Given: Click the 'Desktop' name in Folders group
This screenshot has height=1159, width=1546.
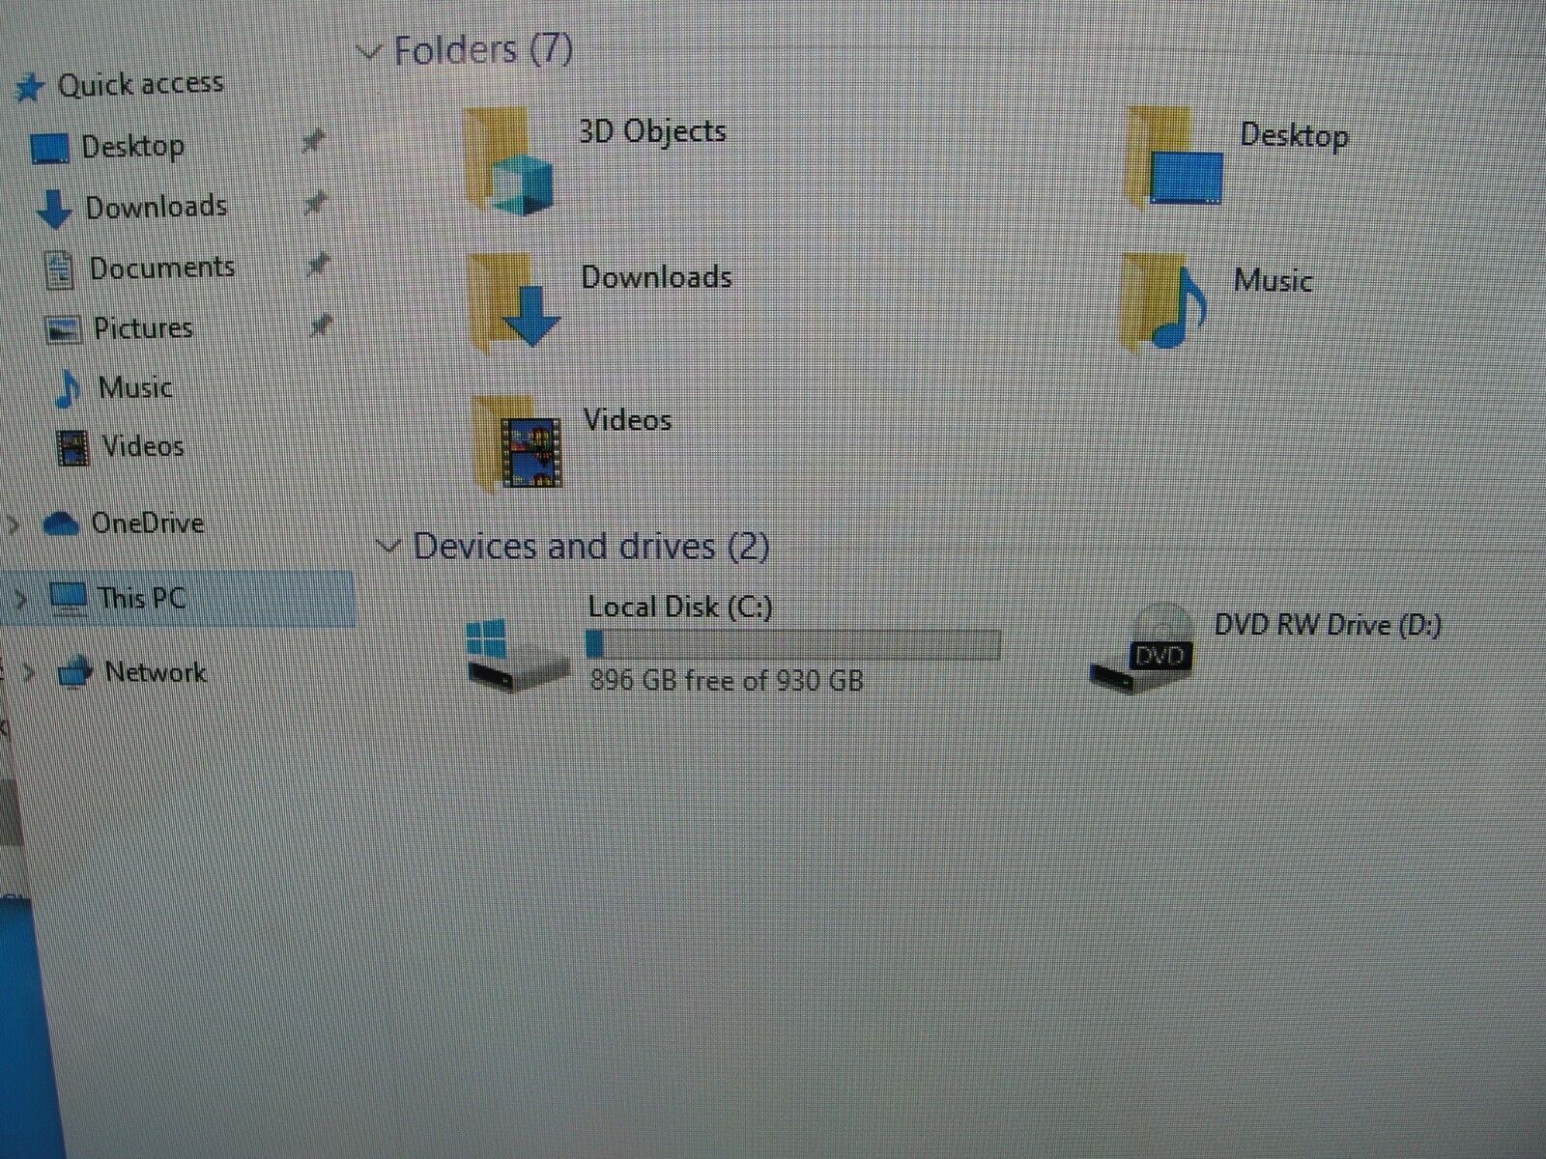Looking at the screenshot, I should pos(1294,135).
